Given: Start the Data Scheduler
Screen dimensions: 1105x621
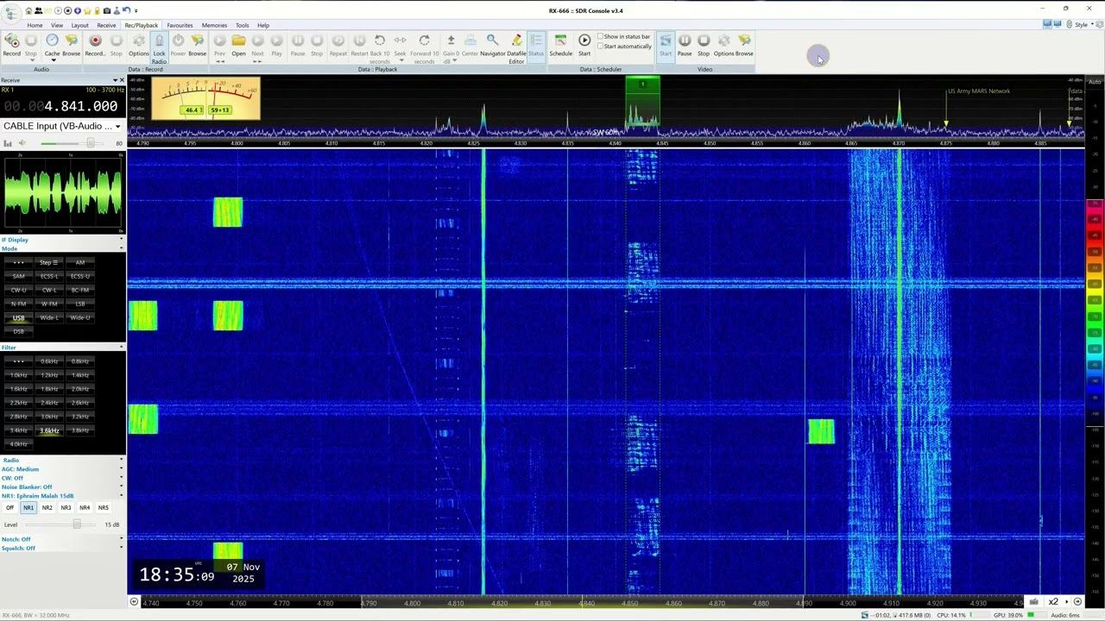Looking at the screenshot, I should click(584, 45).
